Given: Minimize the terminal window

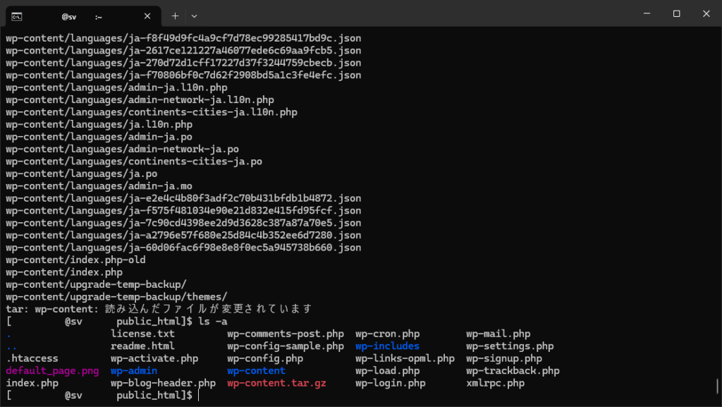Looking at the screenshot, I should [644, 14].
